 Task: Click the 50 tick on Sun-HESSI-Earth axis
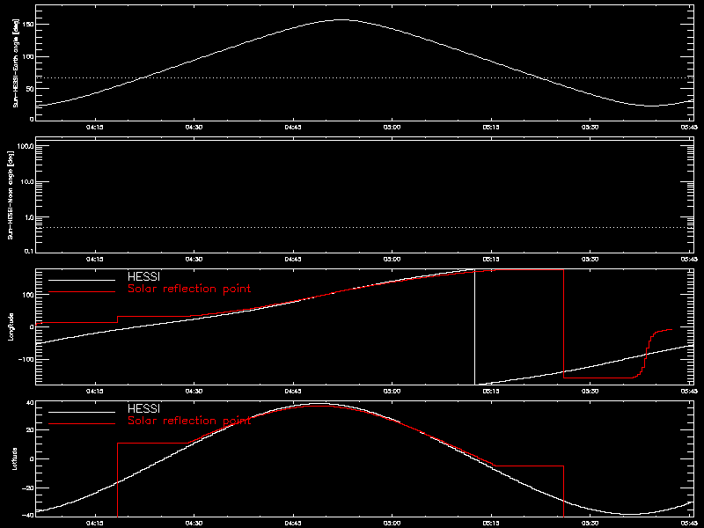coord(31,89)
